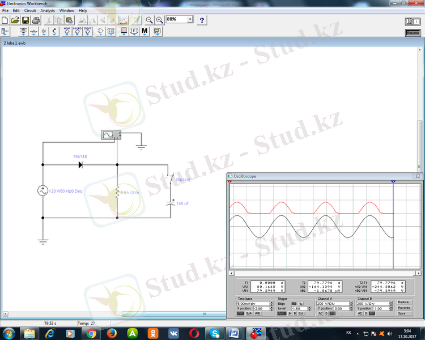Open the Analysis menu
The height and width of the screenshot is (340, 425).
48,10
